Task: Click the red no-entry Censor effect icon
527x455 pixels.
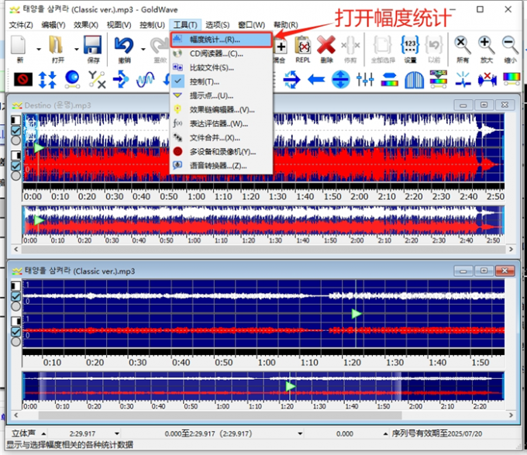Action: point(23,80)
